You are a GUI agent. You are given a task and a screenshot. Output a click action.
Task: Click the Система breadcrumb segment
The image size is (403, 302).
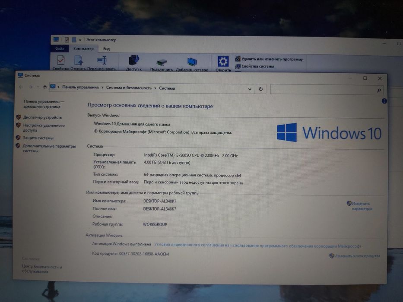tap(167, 88)
